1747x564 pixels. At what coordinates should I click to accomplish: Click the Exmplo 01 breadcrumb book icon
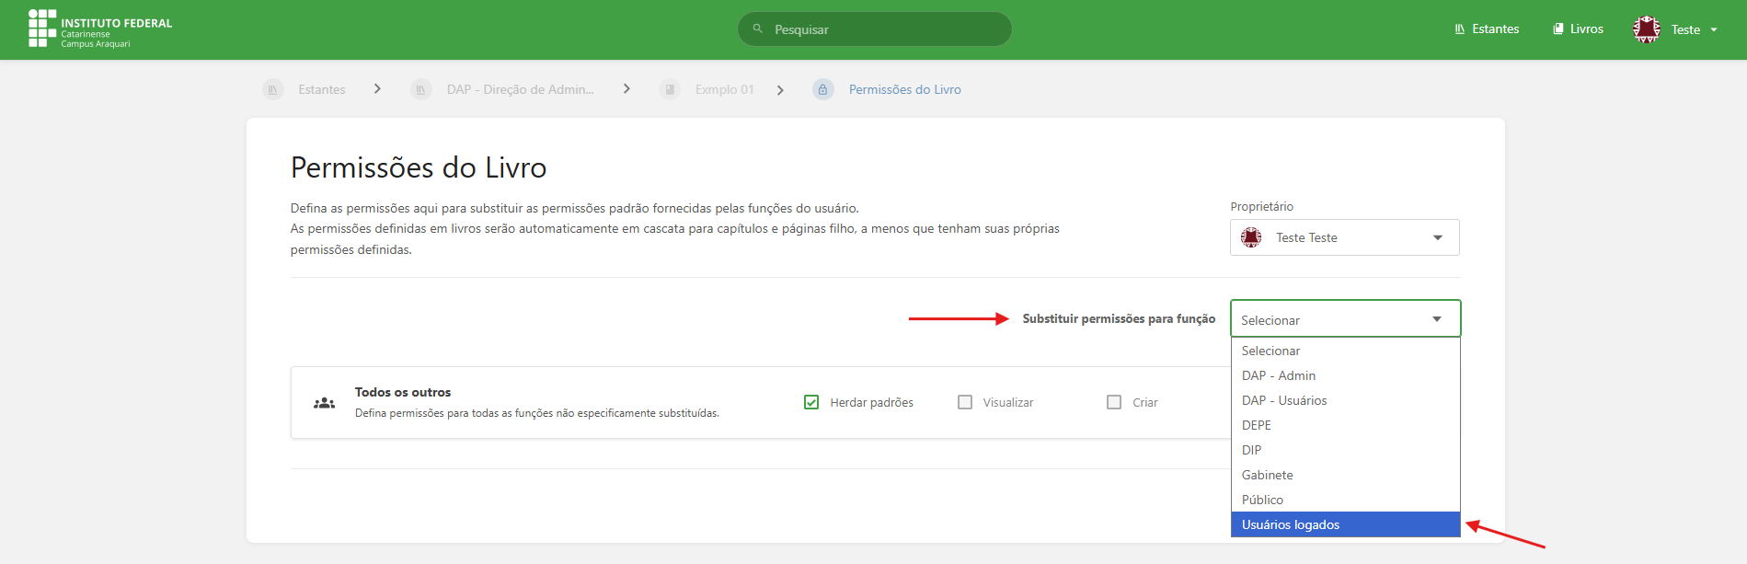[670, 89]
